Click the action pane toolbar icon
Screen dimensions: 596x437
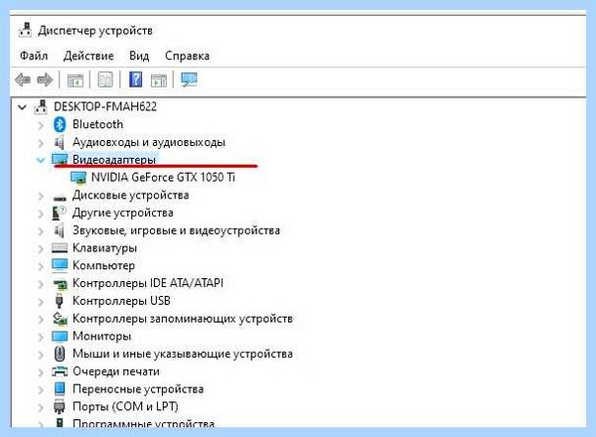[x=159, y=80]
